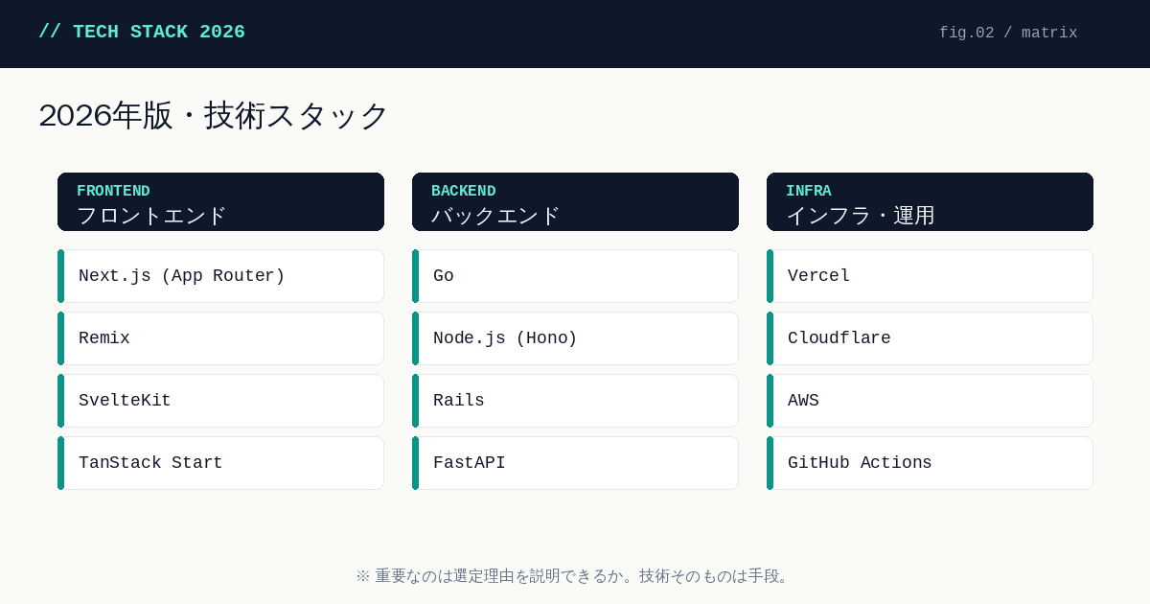Viewport: 1150px width, 604px height.
Task: Select the Node.js (Hono) item
Action: pyautogui.click(x=575, y=338)
